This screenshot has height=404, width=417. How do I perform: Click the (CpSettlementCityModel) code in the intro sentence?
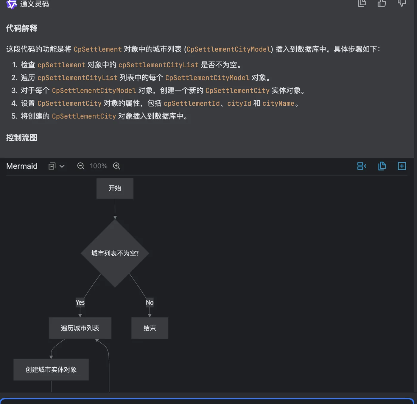[x=229, y=49]
